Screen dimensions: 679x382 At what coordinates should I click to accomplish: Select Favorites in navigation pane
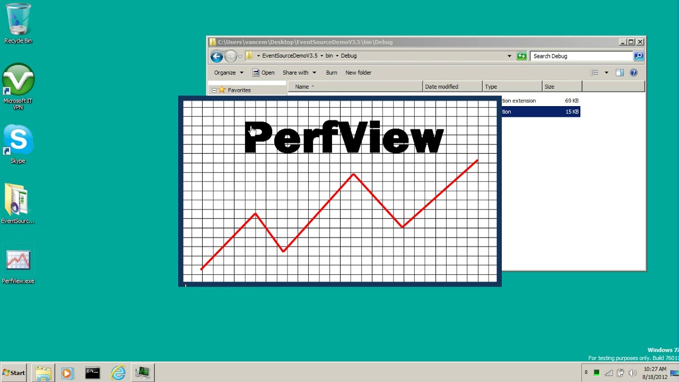pos(239,90)
